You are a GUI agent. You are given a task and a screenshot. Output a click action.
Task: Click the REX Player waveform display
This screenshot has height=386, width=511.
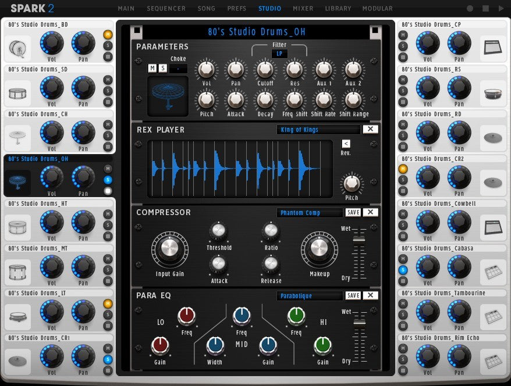(240, 169)
